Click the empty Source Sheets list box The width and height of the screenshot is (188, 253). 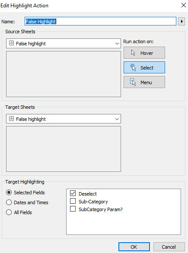64,74
